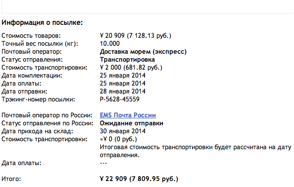Click the 'Транспортировка' shipment status
The height and width of the screenshot is (187, 294).
127,60
